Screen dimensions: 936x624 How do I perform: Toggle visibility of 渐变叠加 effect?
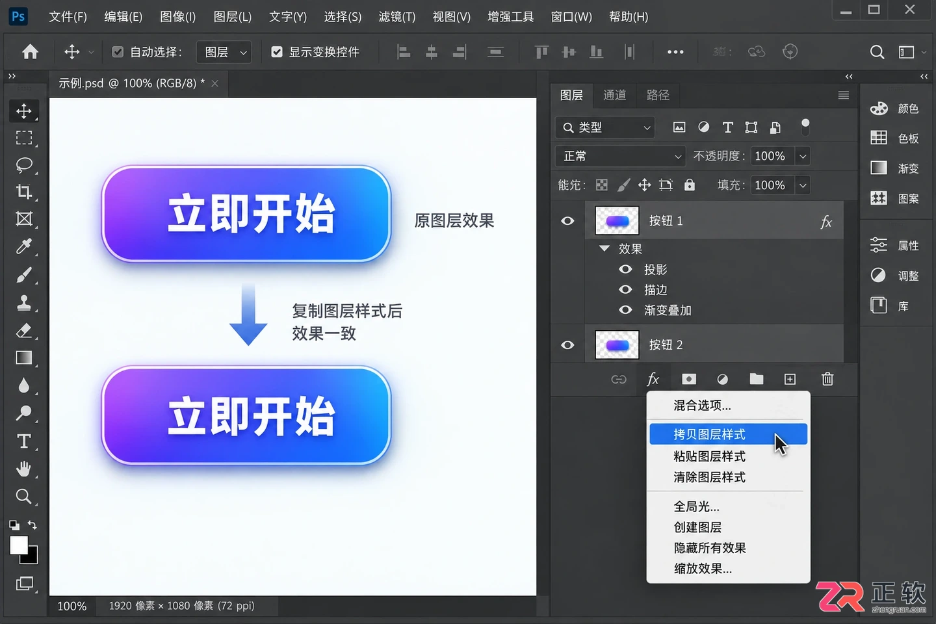625,310
